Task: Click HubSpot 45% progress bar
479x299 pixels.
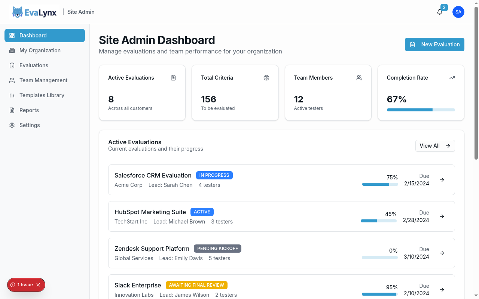Action: tap(379, 221)
